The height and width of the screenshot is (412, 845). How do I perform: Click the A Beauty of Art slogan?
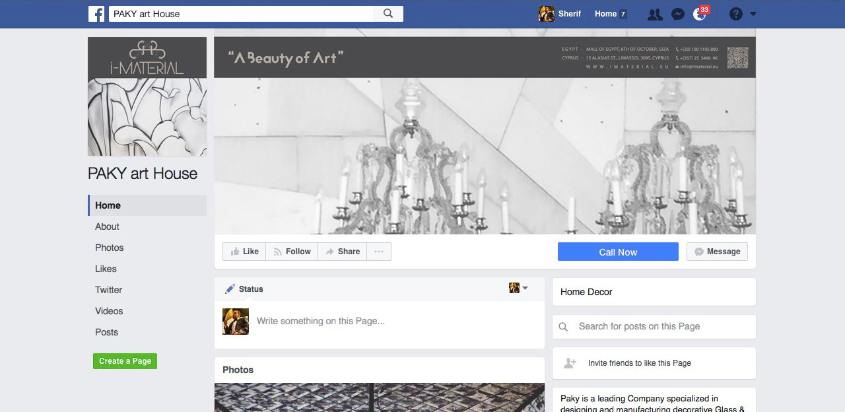point(286,58)
